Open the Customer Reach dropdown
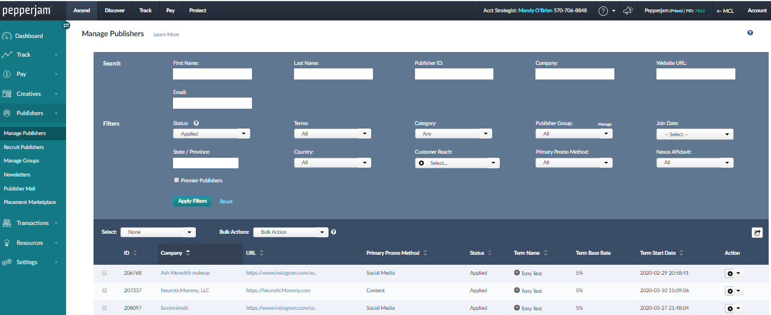The width and height of the screenshot is (771, 315). point(457,163)
